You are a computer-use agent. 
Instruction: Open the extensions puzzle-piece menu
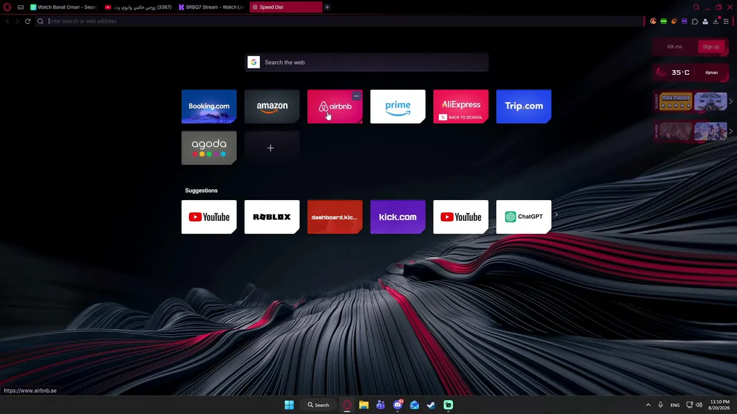tap(695, 21)
